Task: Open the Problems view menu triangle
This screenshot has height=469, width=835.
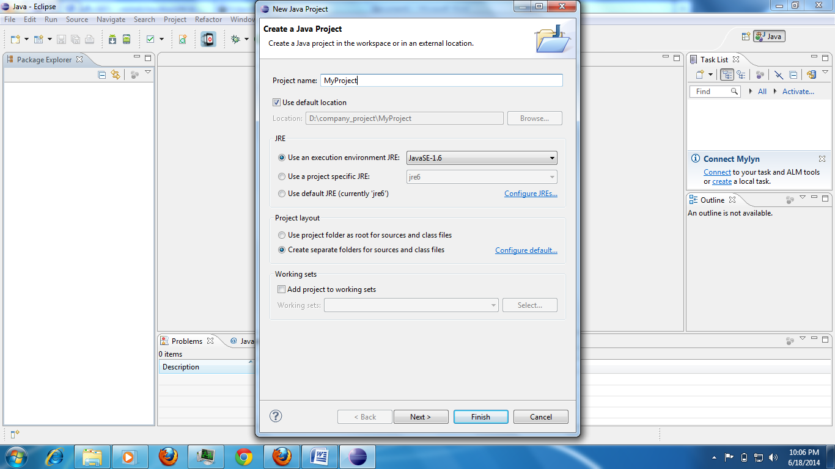Action: (x=803, y=338)
